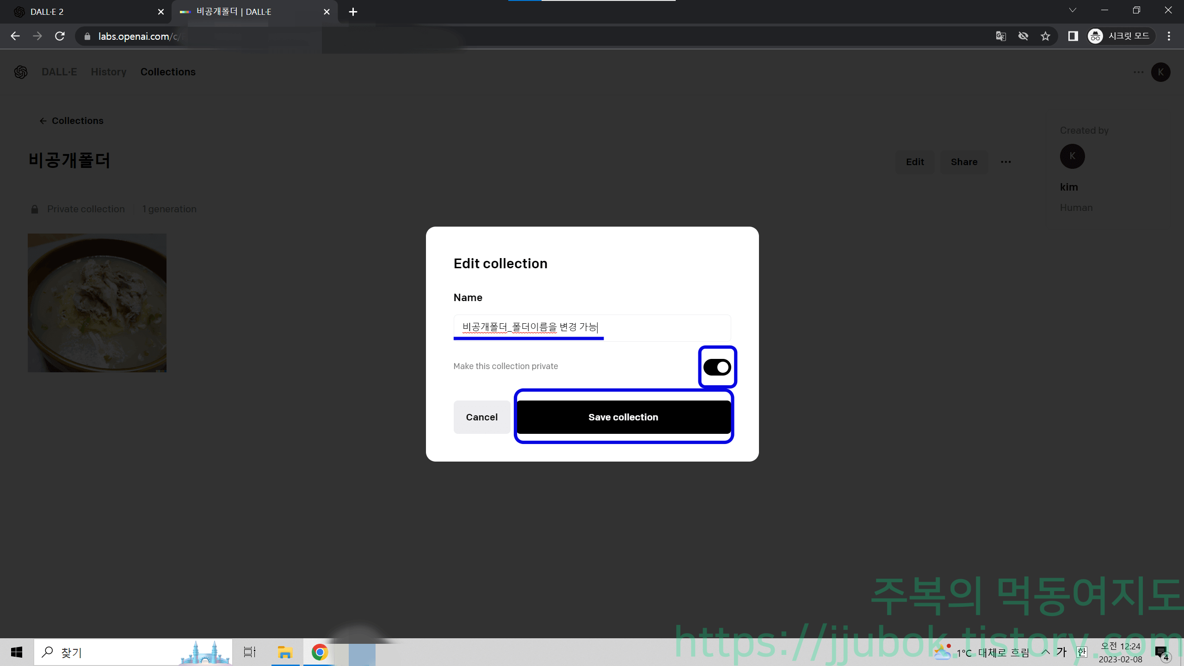The image size is (1184, 666).
Task: Click the third-party cookies blocked eye icon
Action: 1023,36
